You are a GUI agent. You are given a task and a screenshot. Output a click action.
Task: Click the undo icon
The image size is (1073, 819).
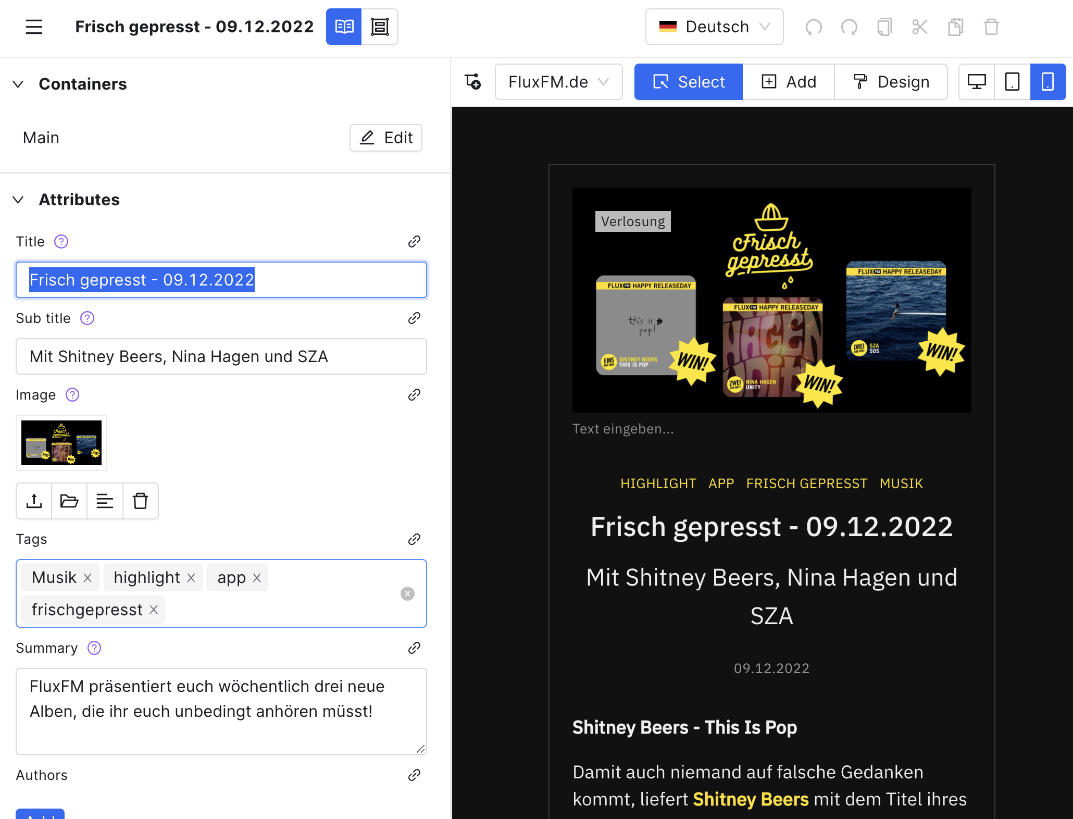coord(814,27)
